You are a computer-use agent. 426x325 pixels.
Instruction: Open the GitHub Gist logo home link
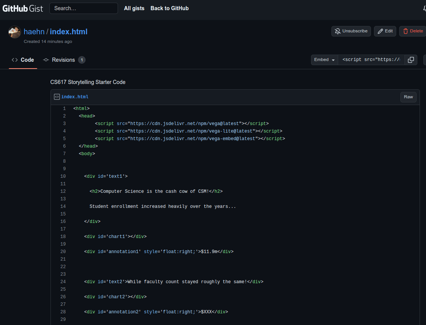(x=23, y=8)
